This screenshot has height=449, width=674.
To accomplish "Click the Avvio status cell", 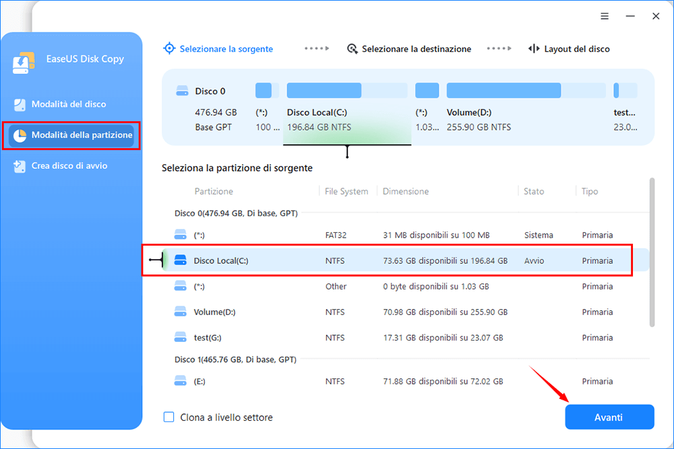I will click(534, 261).
